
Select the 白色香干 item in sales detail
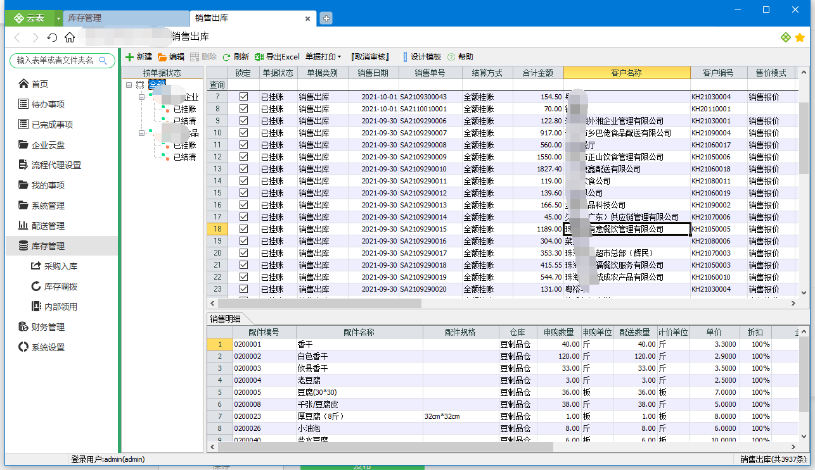point(359,356)
